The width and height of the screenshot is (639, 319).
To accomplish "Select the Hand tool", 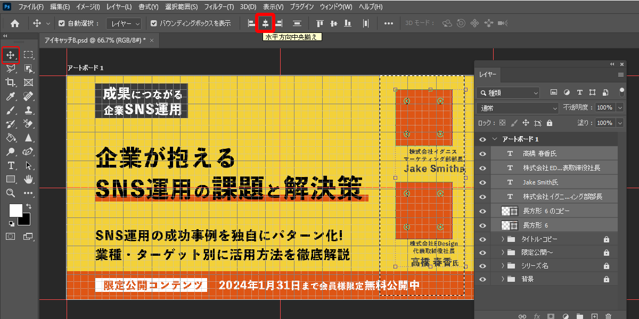I will click(x=29, y=179).
